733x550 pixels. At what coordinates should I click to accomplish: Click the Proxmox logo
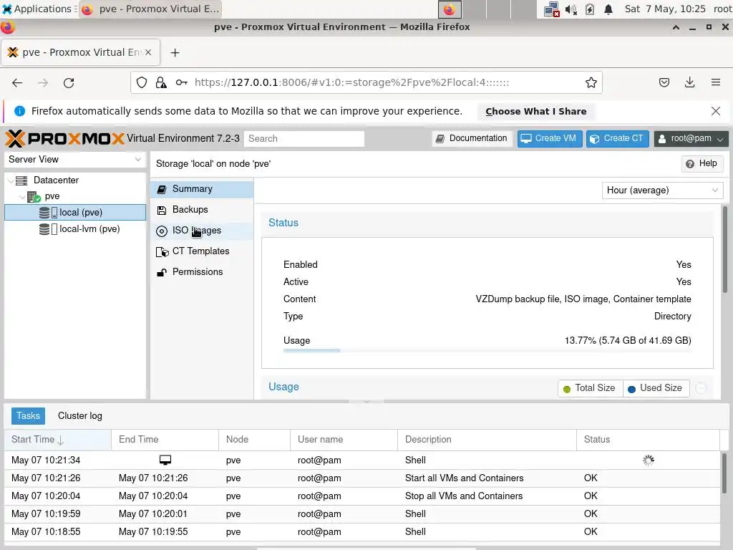[64, 138]
